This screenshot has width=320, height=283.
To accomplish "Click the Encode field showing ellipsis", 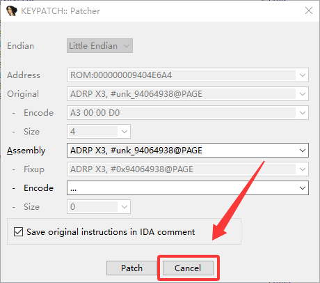I will coord(182,188).
